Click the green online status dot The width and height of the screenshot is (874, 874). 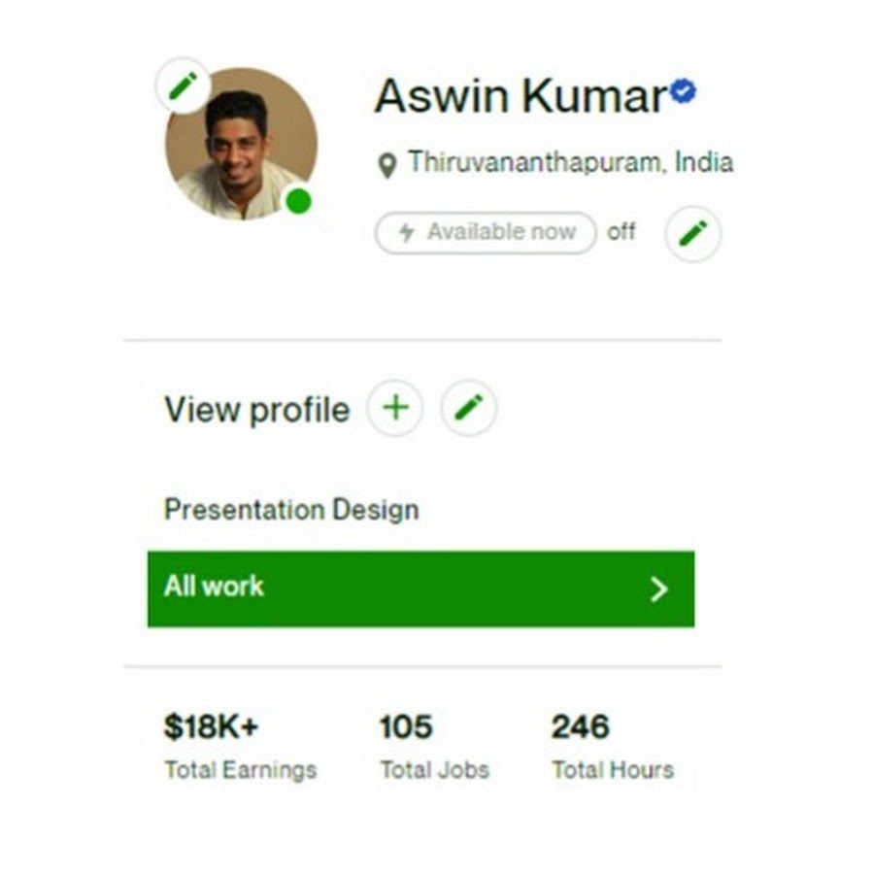[x=299, y=201]
